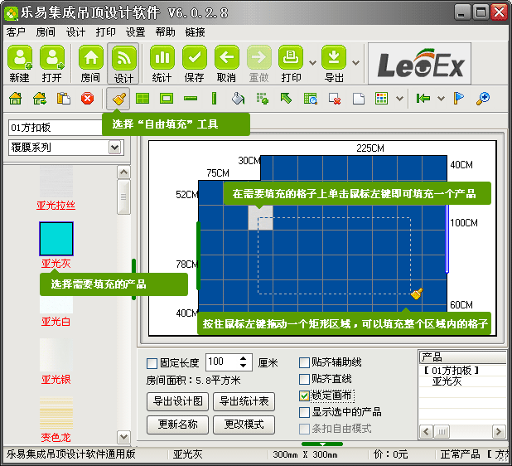Open the 设置 menu
Screen dimensions: 512x466
click(136, 32)
